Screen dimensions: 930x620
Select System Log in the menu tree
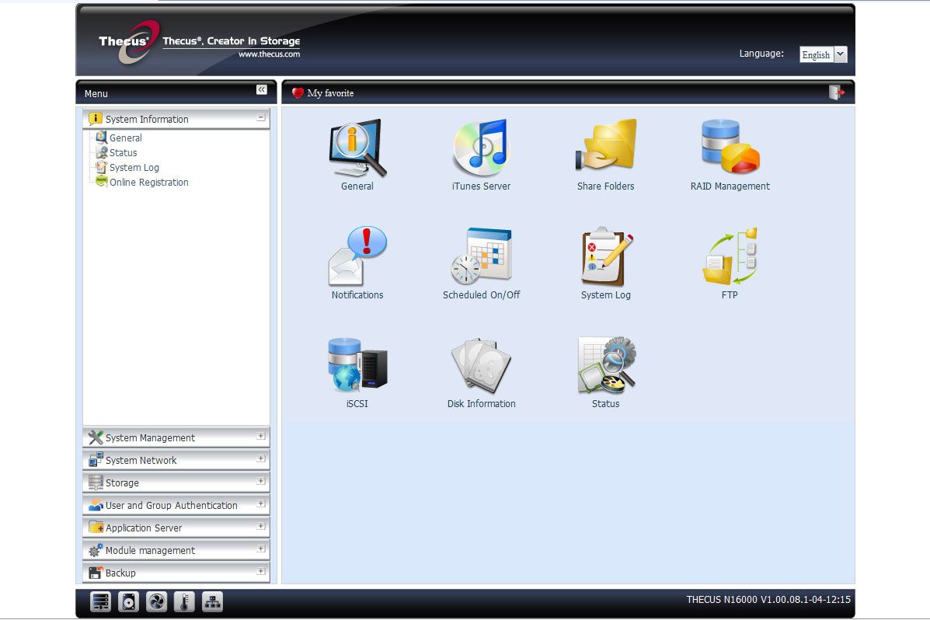[134, 167]
